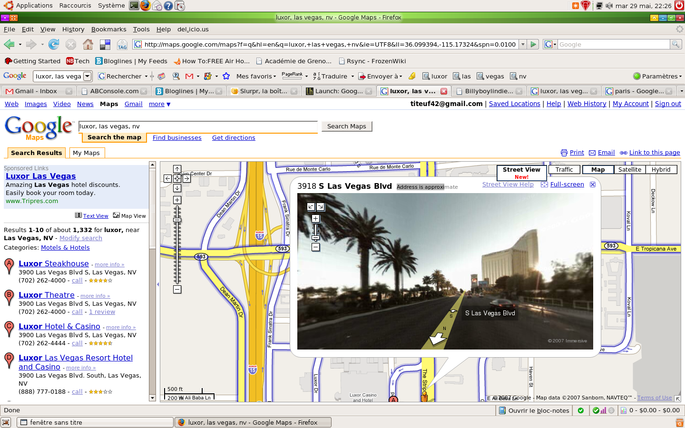Zoom in the map with plus button
The width and height of the screenshot is (685, 428).
177,200
